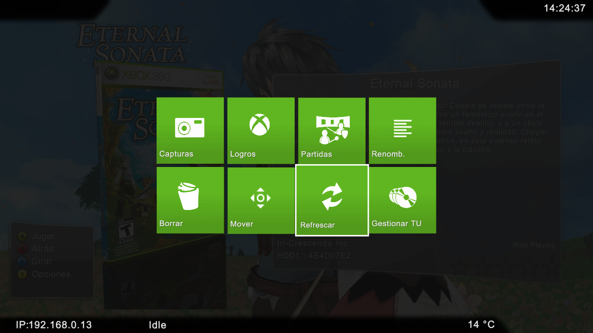This screenshot has width=593, height=333.
Task: Select the Mover directional arrows tile
Action: [x=260, y=200]
